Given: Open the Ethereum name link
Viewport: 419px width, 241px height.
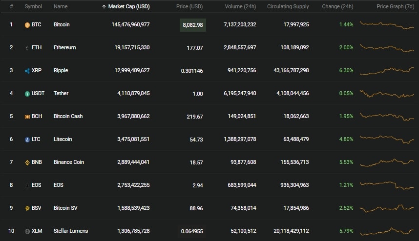Looking at the screenshot, I should (x=64, y=47).
